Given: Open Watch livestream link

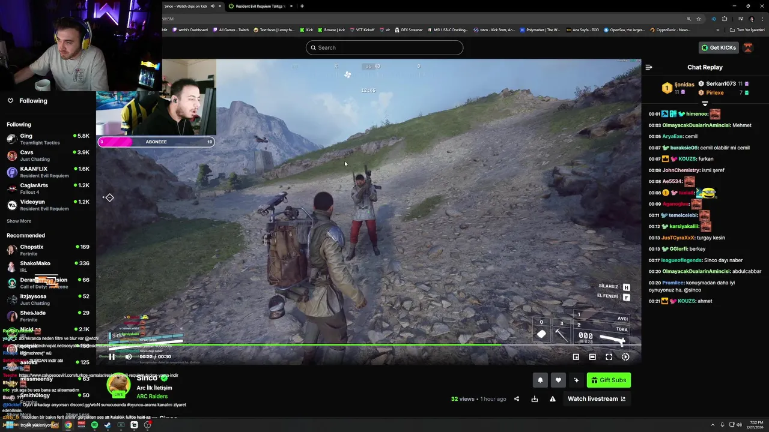Looking at the screenshot, I should tap(597, 399).
